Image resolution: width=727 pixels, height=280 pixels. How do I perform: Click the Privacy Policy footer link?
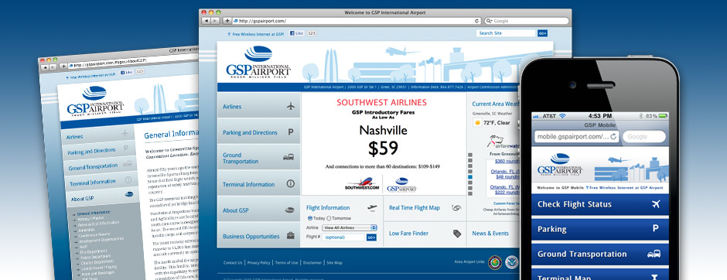click(259, 262)
